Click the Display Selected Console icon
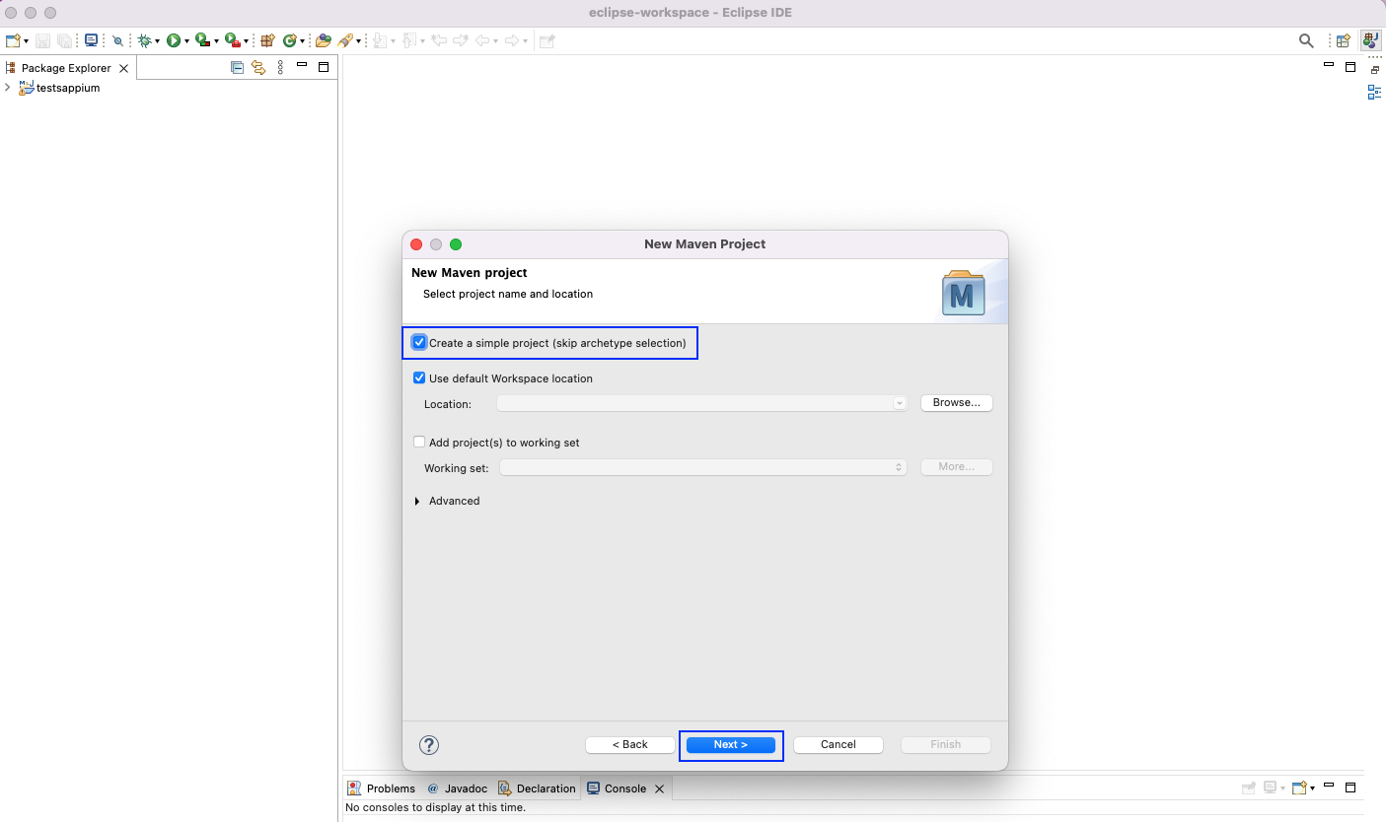The width and height of the screenshot is (1386, 822). pyautogui.click(x=1271, y=788)
